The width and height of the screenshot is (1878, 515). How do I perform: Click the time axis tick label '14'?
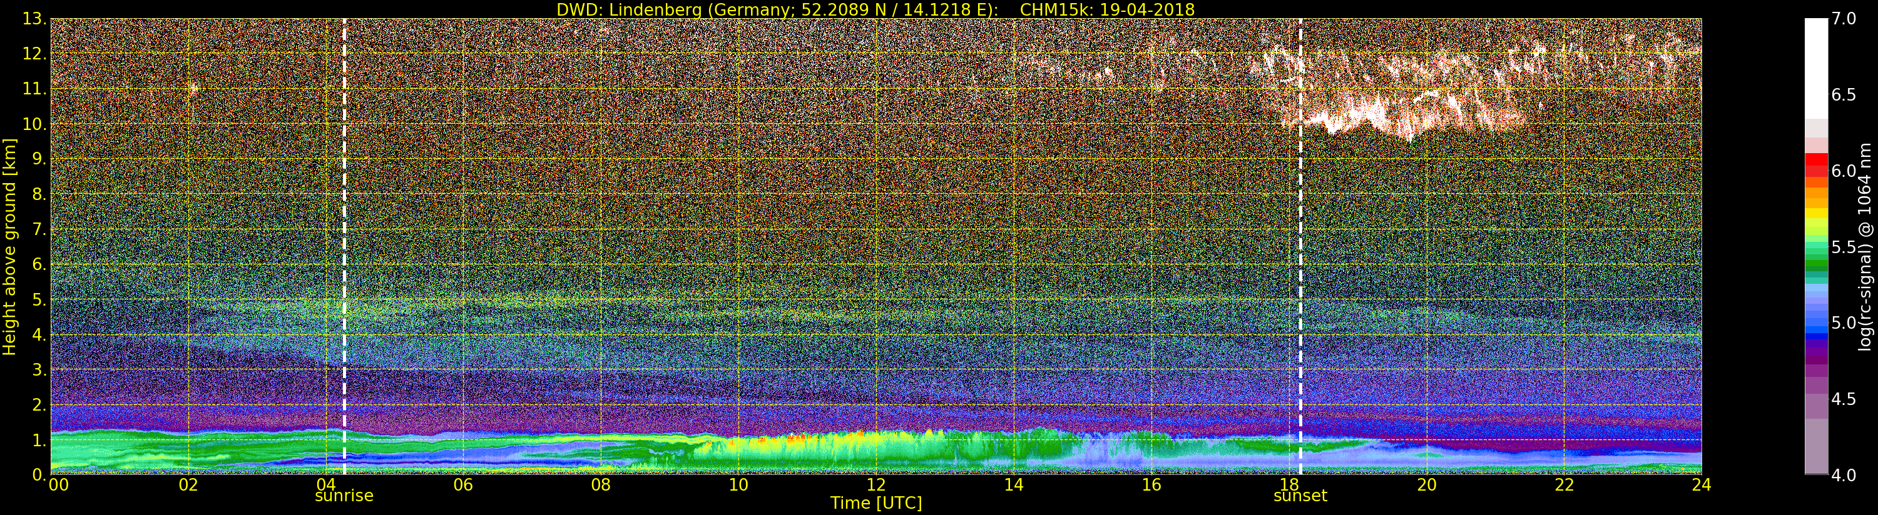click(1013, 485)
